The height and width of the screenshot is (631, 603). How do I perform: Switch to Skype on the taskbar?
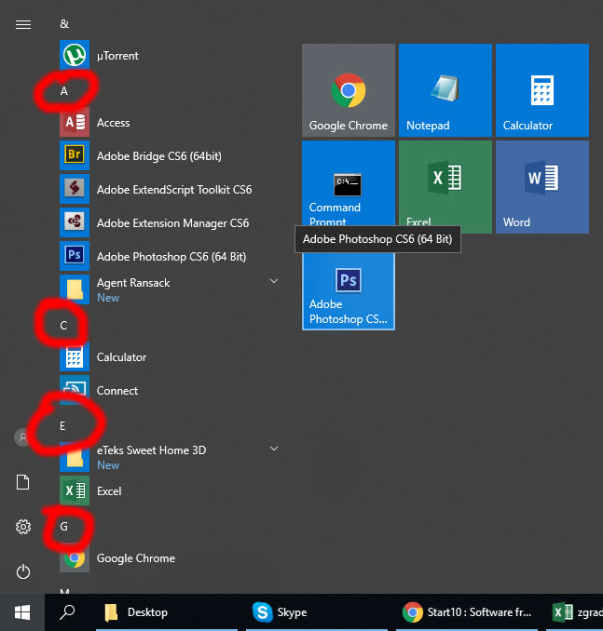point(317,612)
